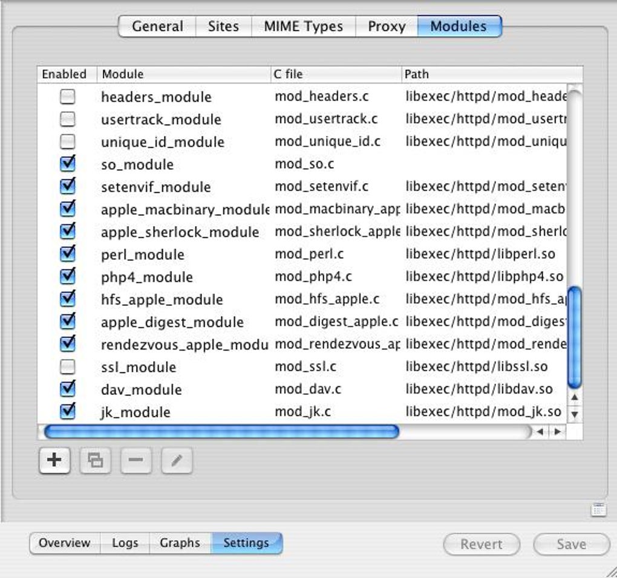Select the duplicate module icon

coord(95,460)
